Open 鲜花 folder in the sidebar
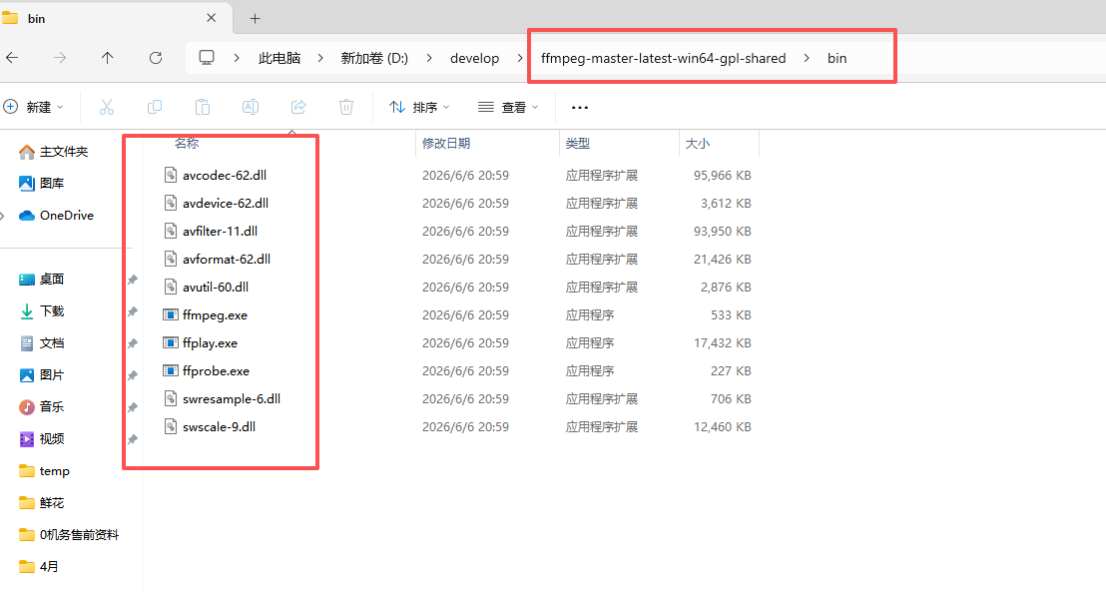Screen dimensions: 1106x592 [42, 502]
